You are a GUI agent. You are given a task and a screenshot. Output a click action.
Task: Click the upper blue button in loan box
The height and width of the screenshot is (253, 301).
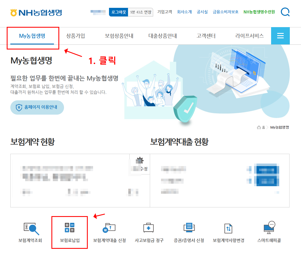click(266, 170)
